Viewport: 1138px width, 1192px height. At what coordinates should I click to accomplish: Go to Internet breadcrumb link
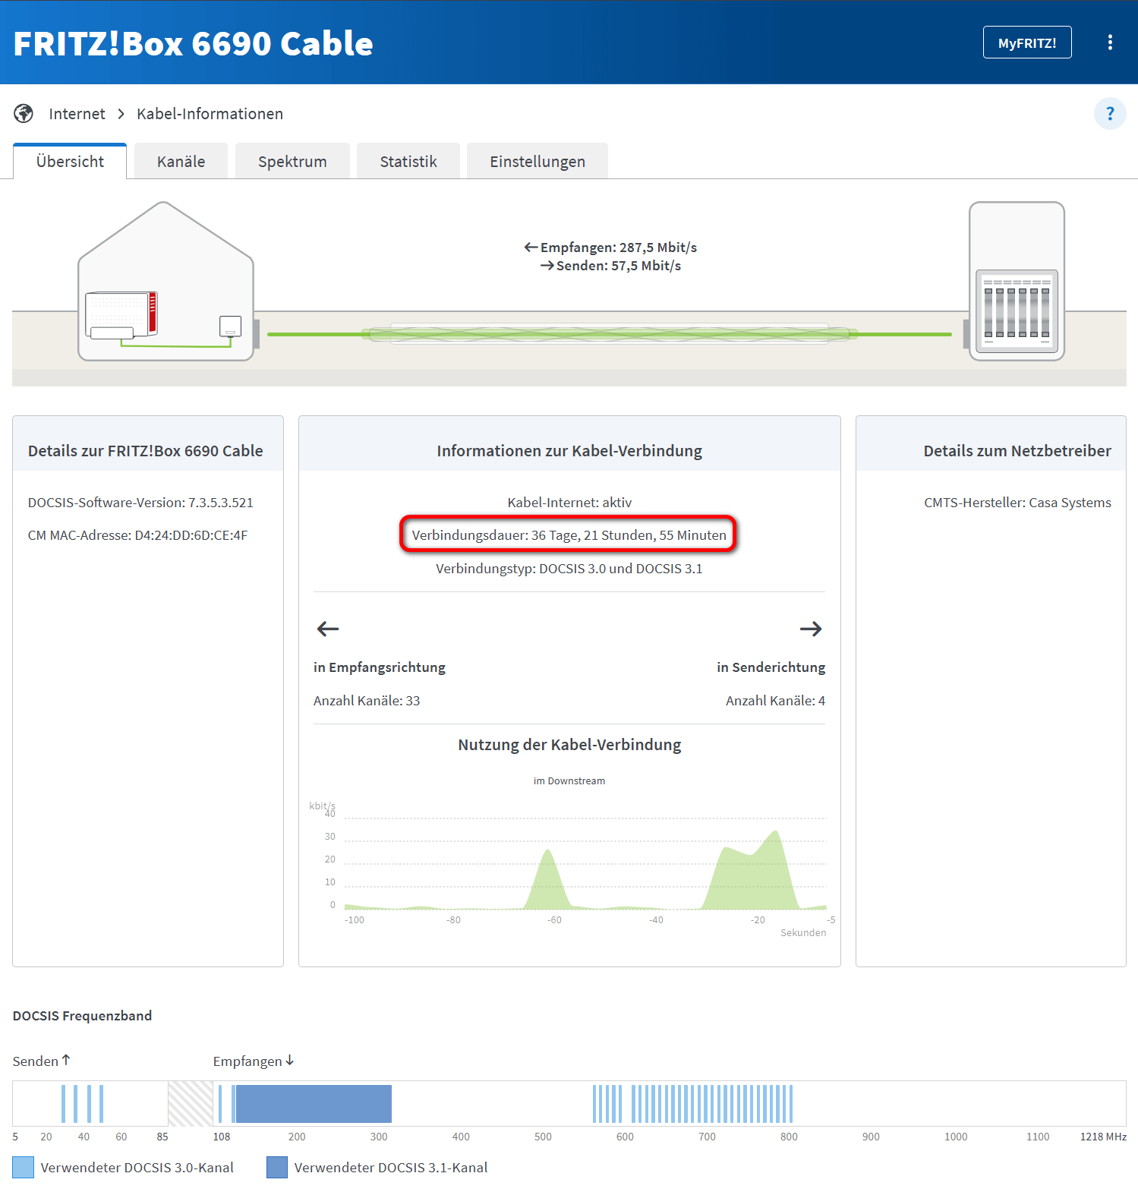pyautogui.click(x=77, y=114)
